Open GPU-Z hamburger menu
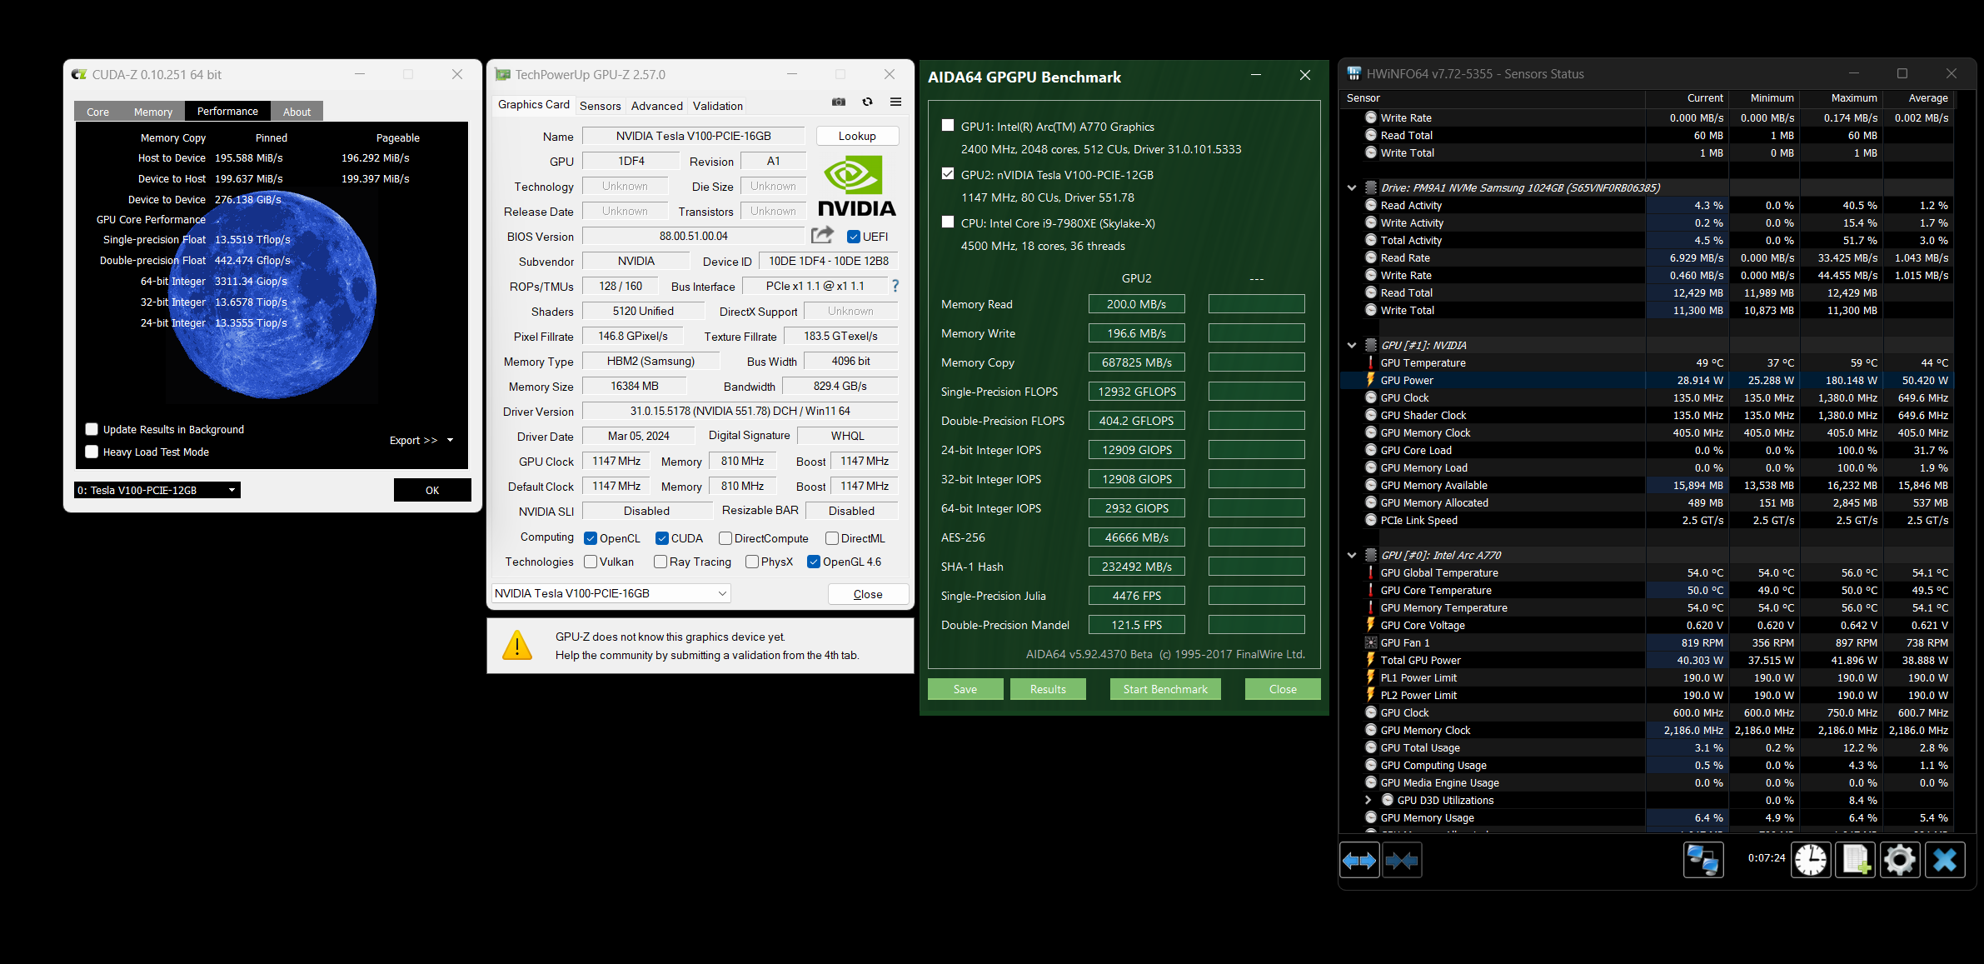 tap(895, 102)
